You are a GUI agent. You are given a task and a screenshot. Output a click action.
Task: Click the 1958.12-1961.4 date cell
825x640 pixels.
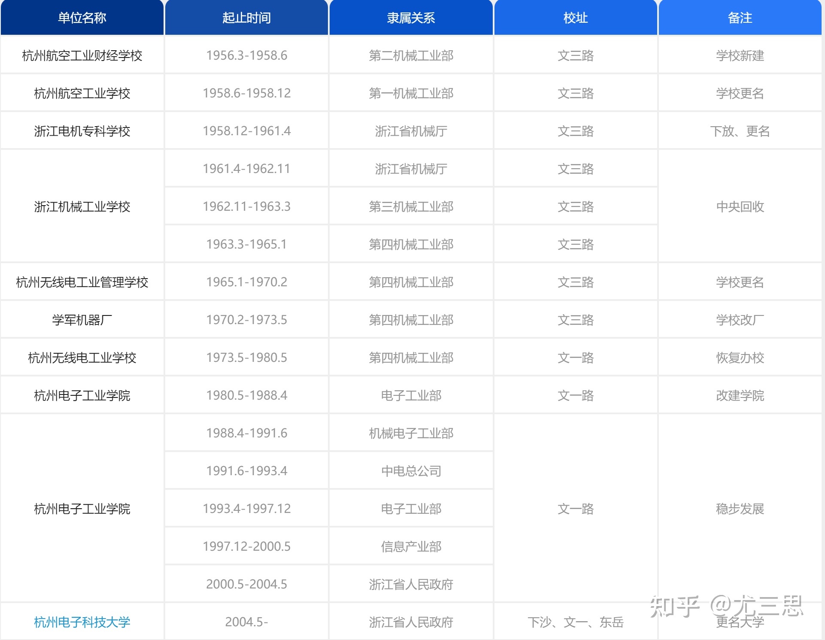click(246, 130)
